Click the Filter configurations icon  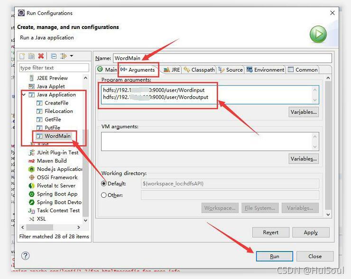(x=64, y=56)
